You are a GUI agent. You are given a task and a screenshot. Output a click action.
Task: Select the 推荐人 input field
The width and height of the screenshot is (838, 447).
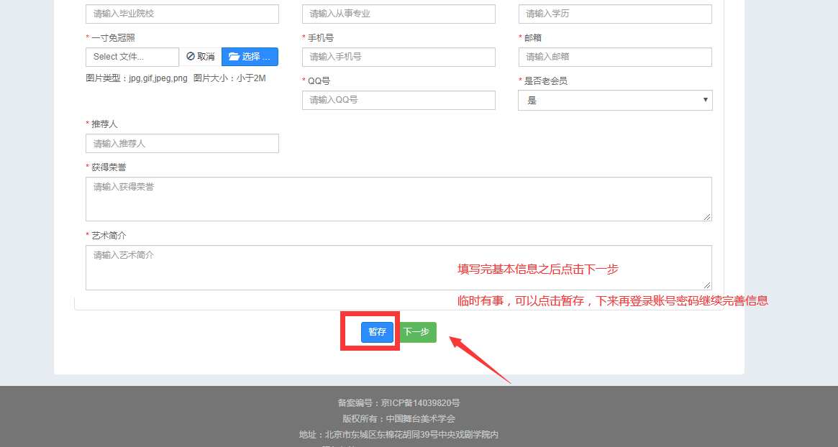pos(182,144)
